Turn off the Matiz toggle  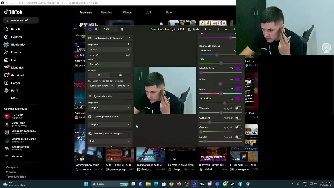[x=239, y=89]
